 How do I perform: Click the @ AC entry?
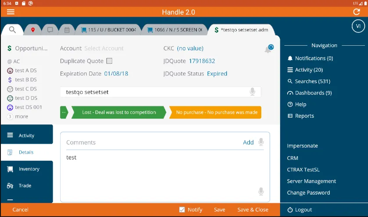point(14,61)
